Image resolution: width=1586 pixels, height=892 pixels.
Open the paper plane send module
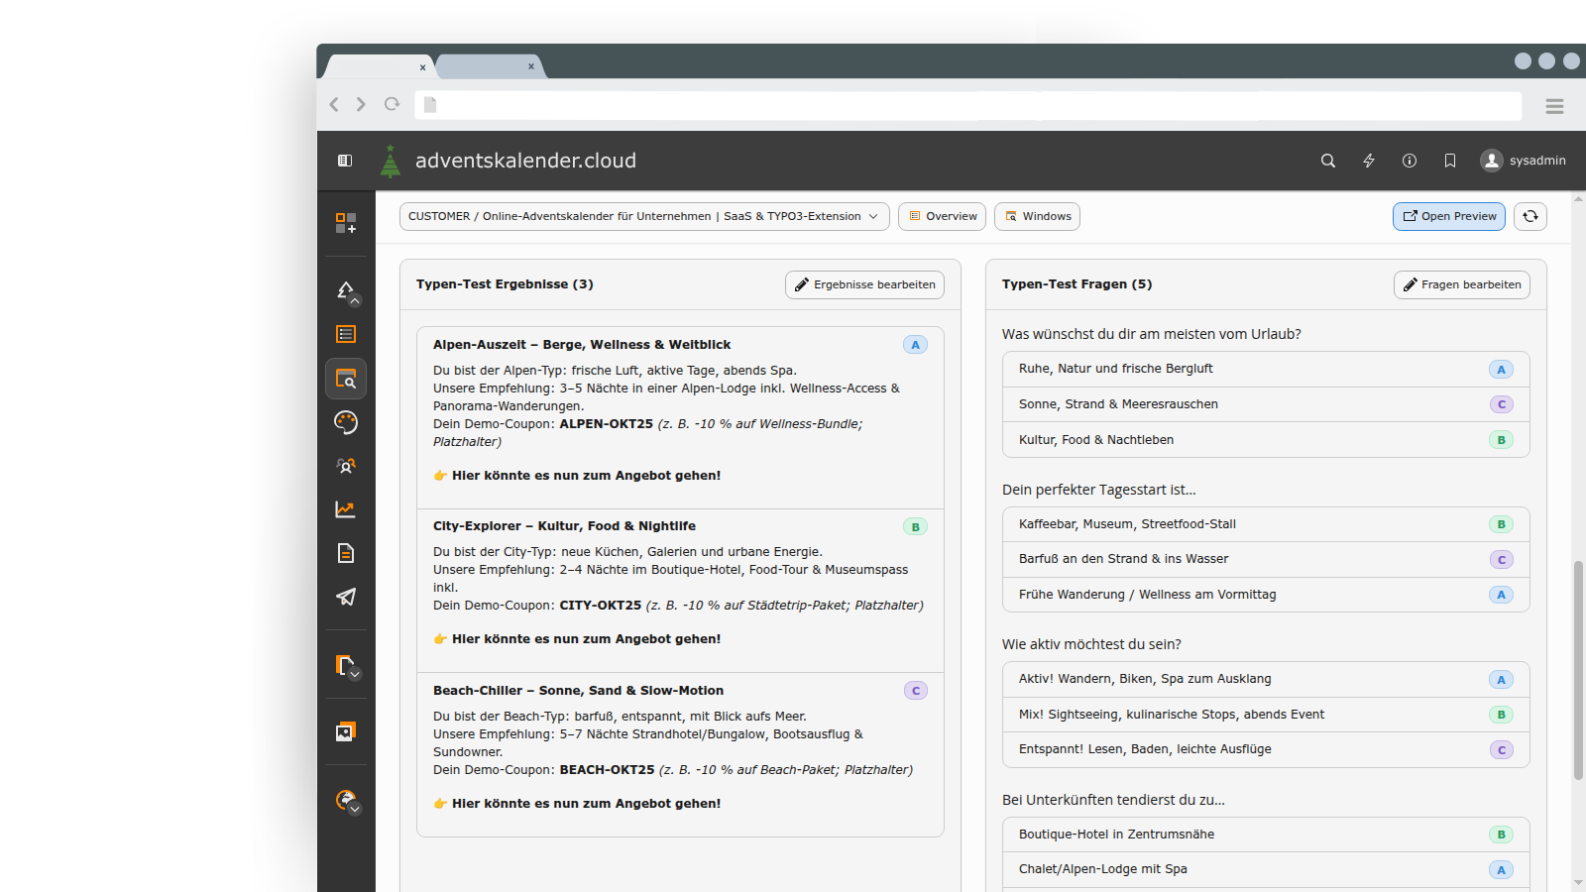click(x=345, y=597)
